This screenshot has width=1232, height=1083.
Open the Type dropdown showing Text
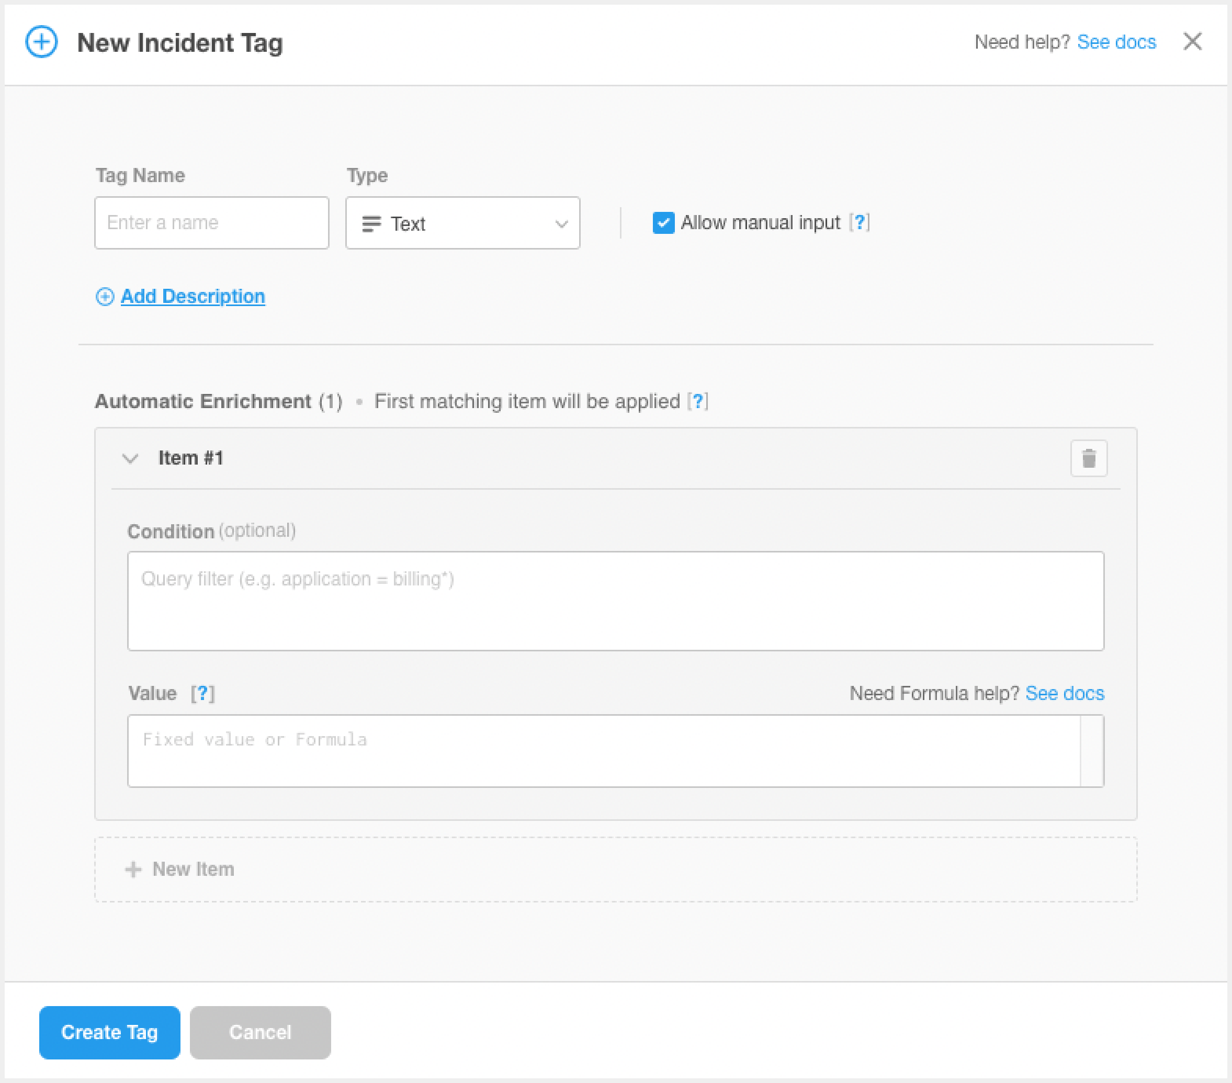click(x=462, y=223)
